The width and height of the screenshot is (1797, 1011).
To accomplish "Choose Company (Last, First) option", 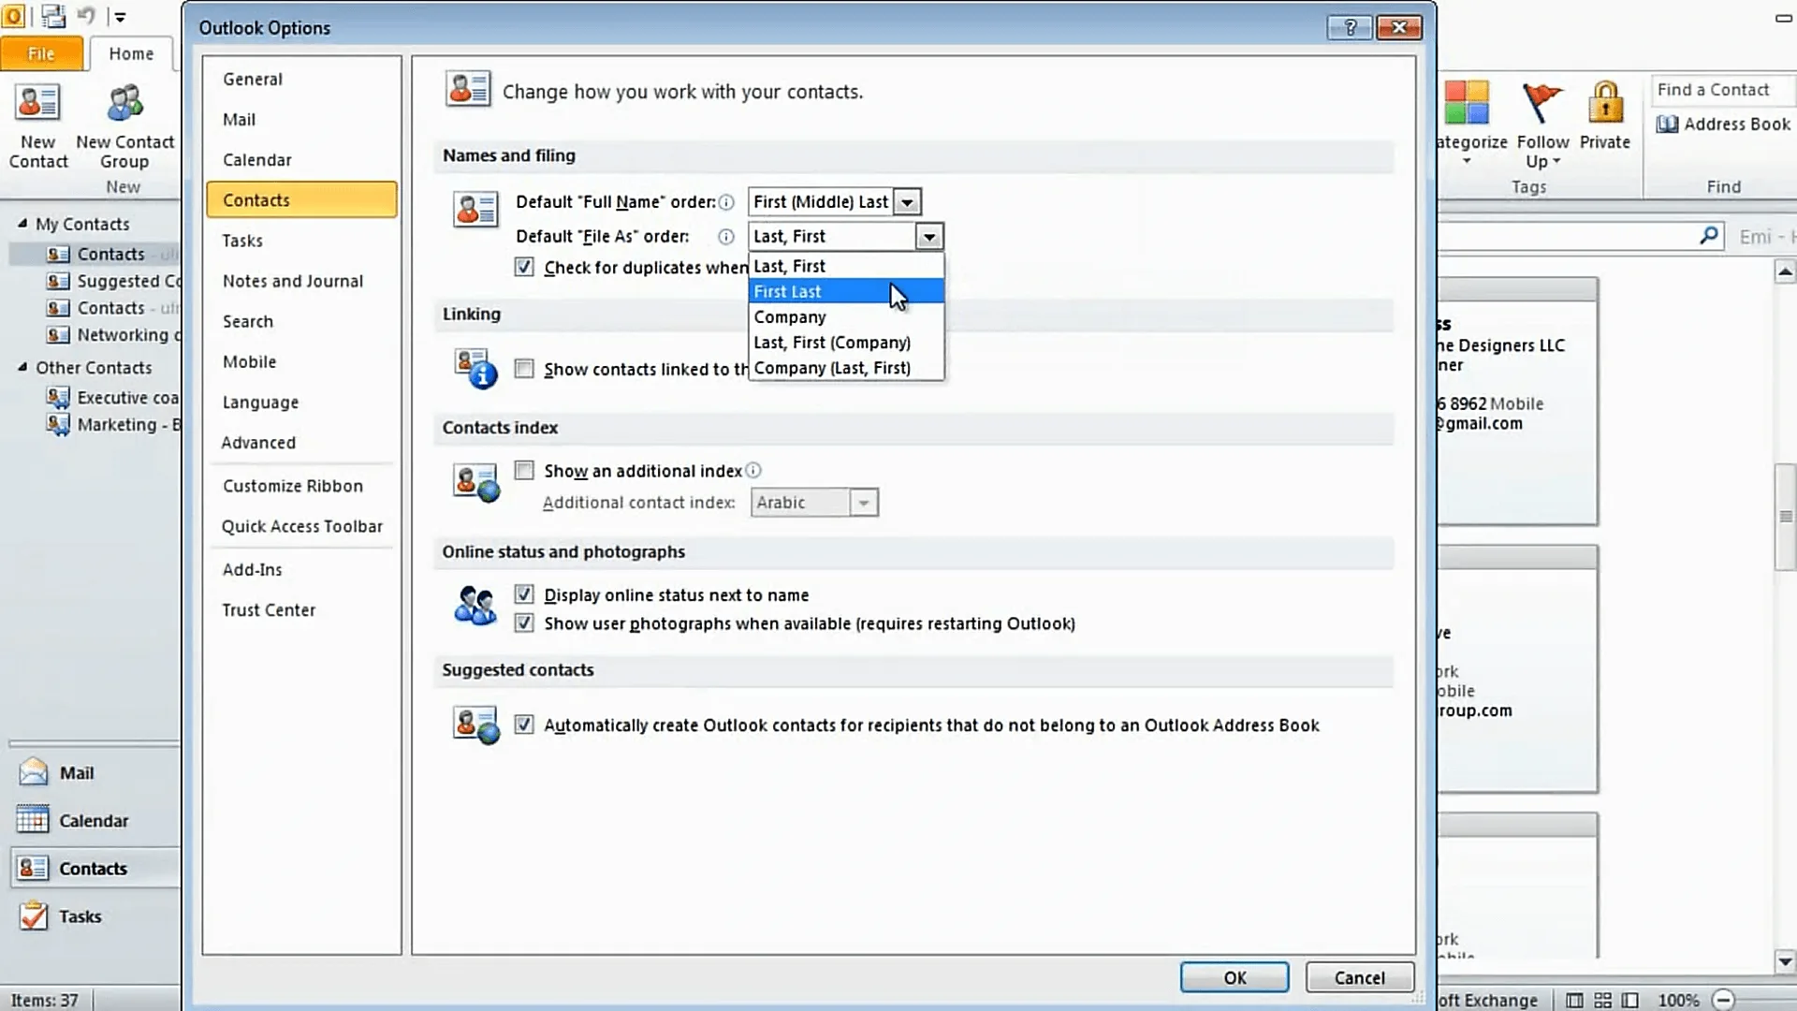I will 846,368.
